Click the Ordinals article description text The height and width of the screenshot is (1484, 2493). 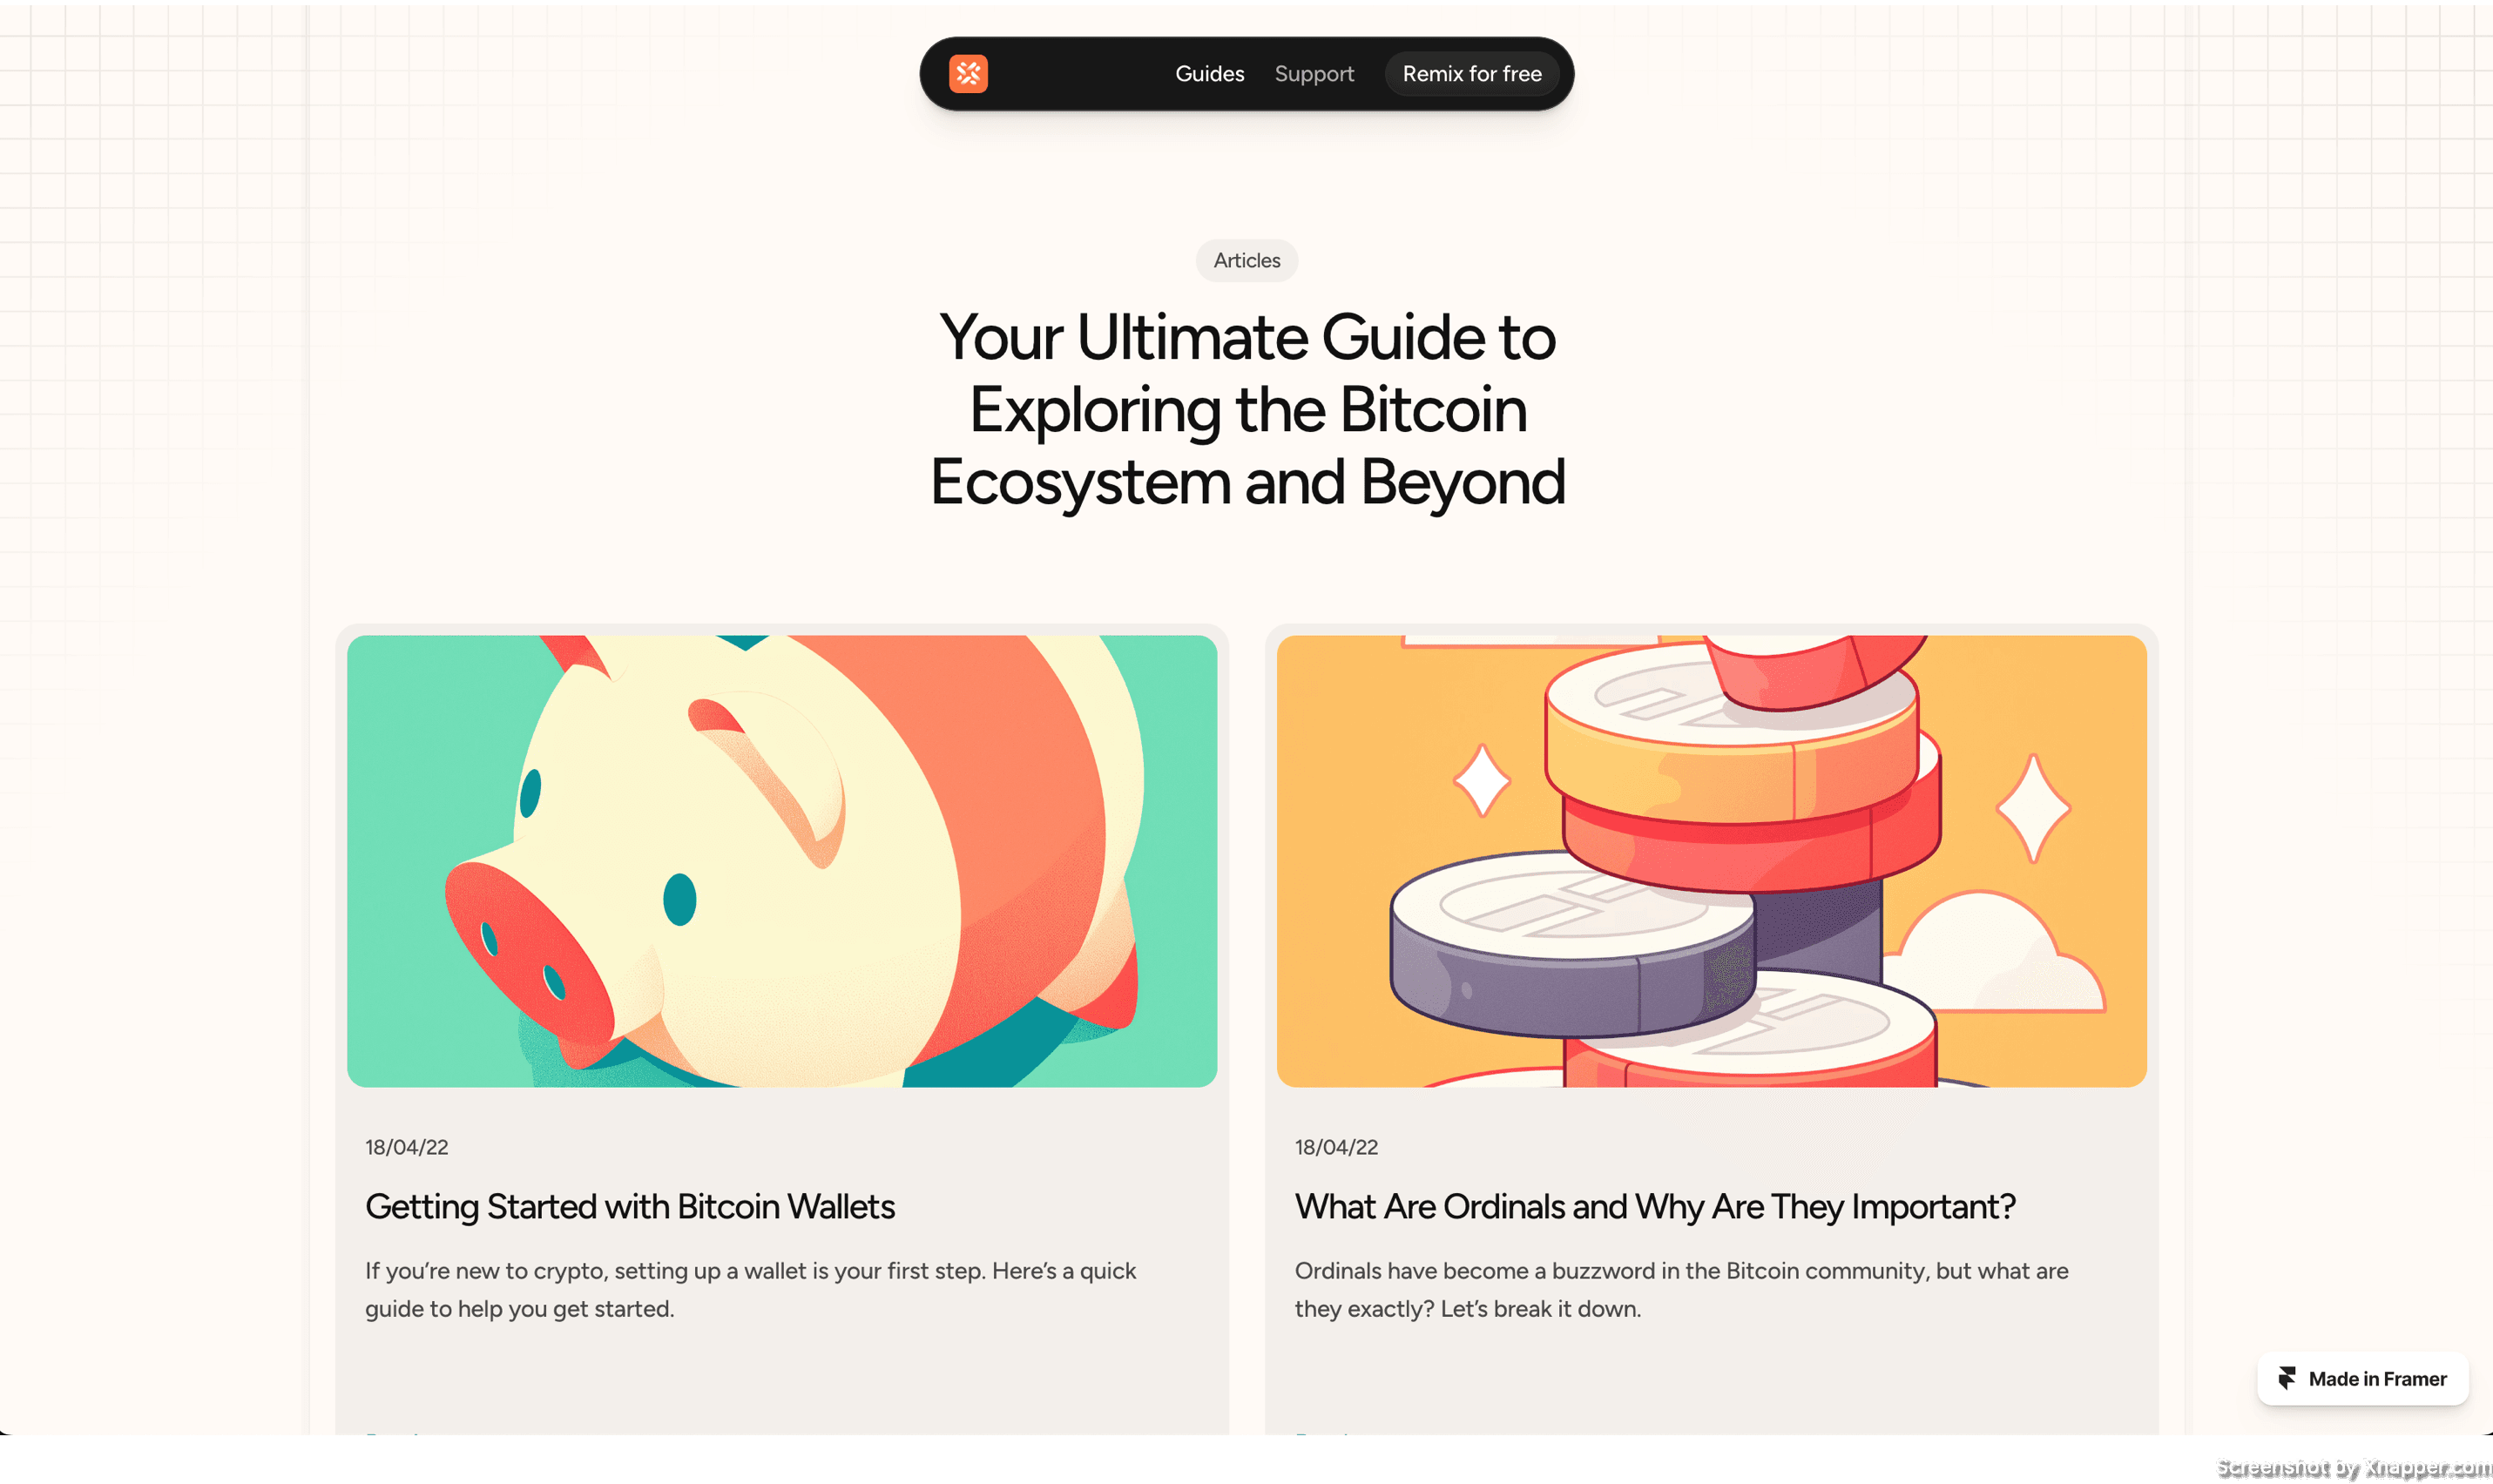point(1681,1290)
